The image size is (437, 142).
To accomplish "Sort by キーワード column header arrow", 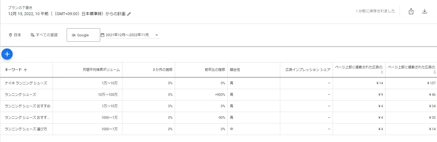I will coord(25,70).
